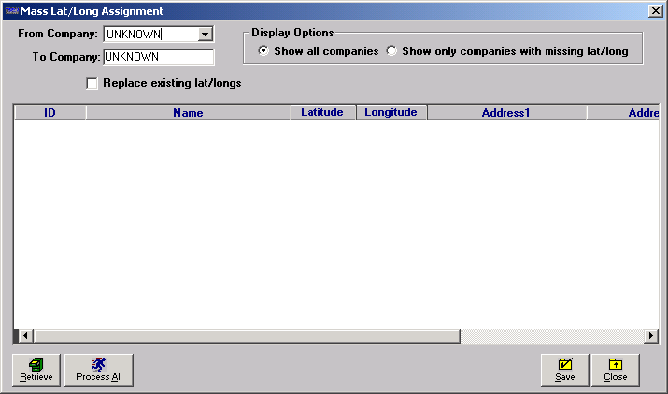The image size is (668, 394).
Task: Open the From Company dropdown arrow
Action: [205, 34]
